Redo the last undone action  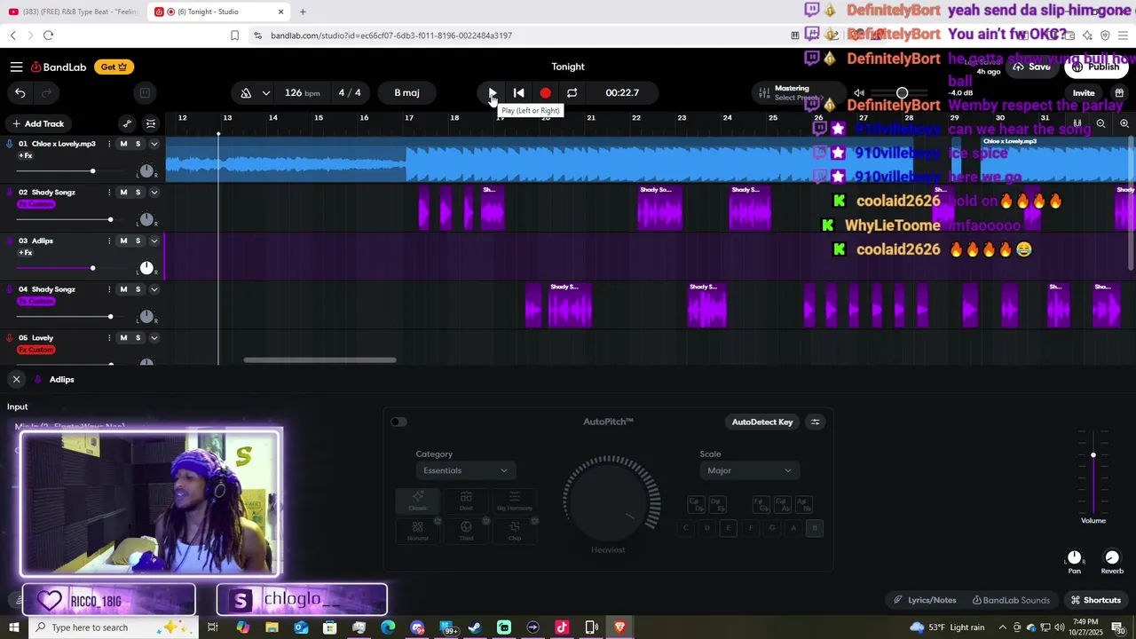click(46, 92)
